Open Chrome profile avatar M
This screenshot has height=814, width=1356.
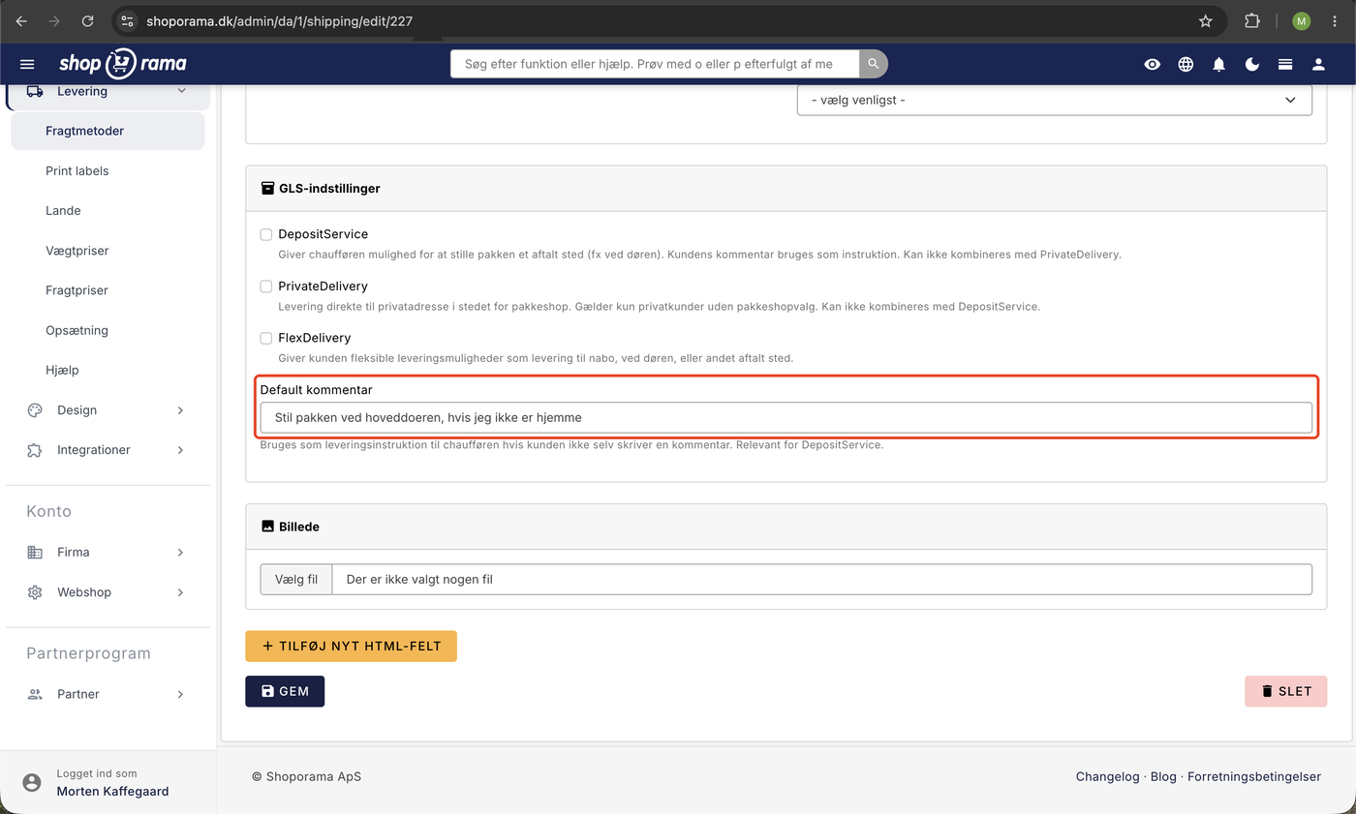pos(1301,20)
